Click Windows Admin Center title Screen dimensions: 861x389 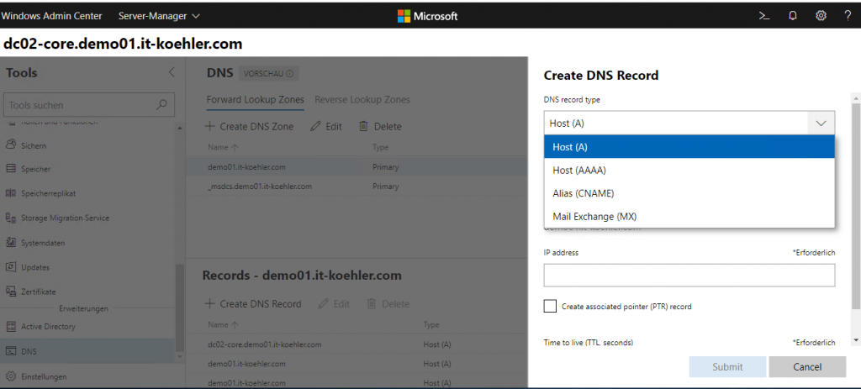(x=52, y=16)
